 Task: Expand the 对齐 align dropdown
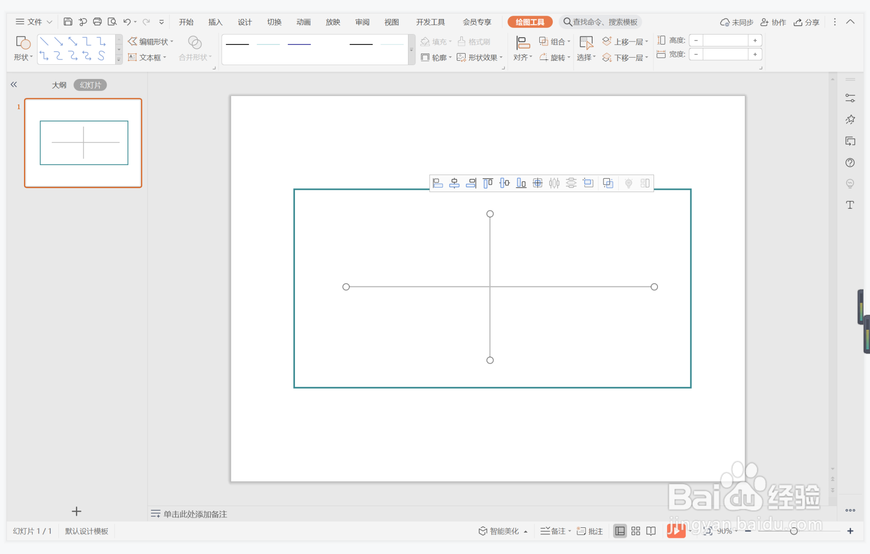coord(522,58)
